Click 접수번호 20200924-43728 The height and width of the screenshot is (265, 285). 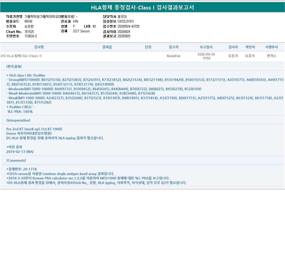click(x=128, y=26)
